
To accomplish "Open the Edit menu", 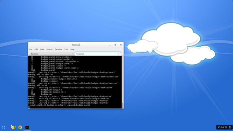I will [x=36, y=50].
